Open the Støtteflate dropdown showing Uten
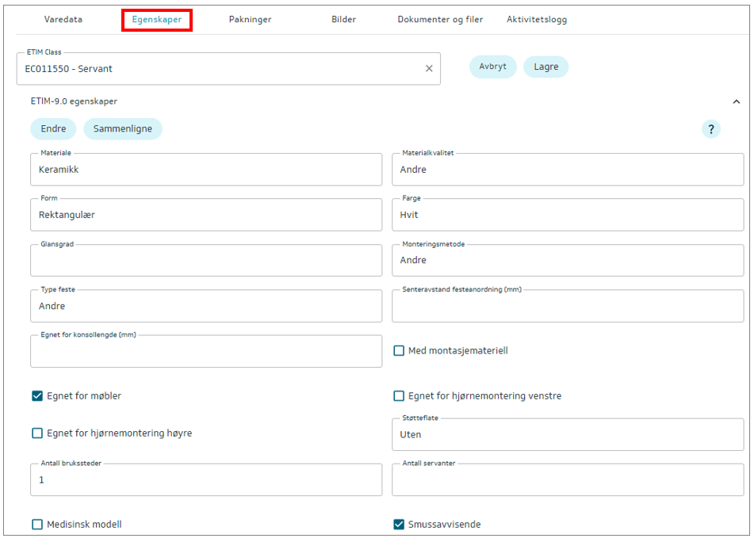Screen dimensions: 754x542 coord(568,434)
